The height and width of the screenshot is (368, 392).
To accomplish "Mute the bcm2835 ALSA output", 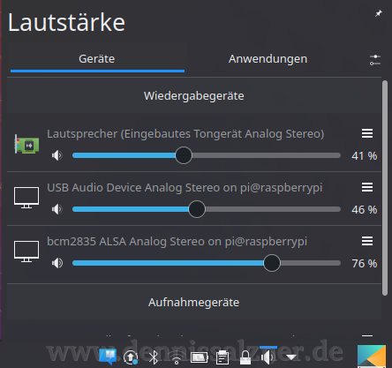I will coord(57,263).
